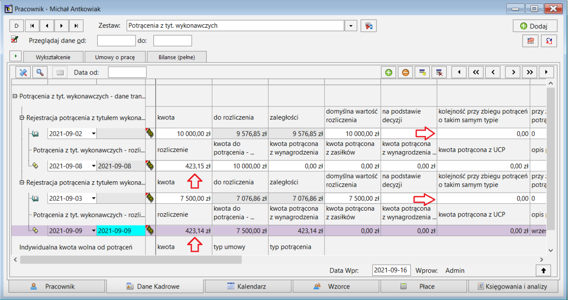Click the delete row icon with red X
The image size is (568, 300).
tap(440, 72)
